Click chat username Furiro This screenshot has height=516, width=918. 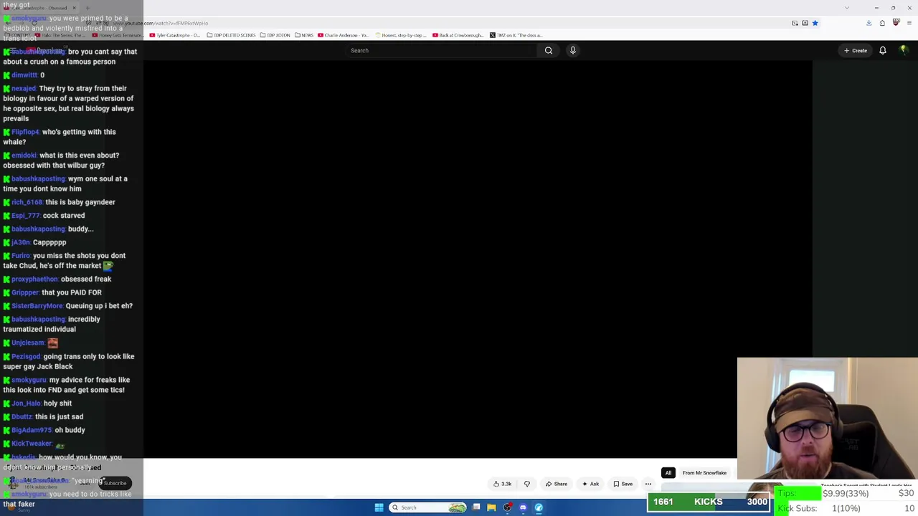tap(21, 256)
